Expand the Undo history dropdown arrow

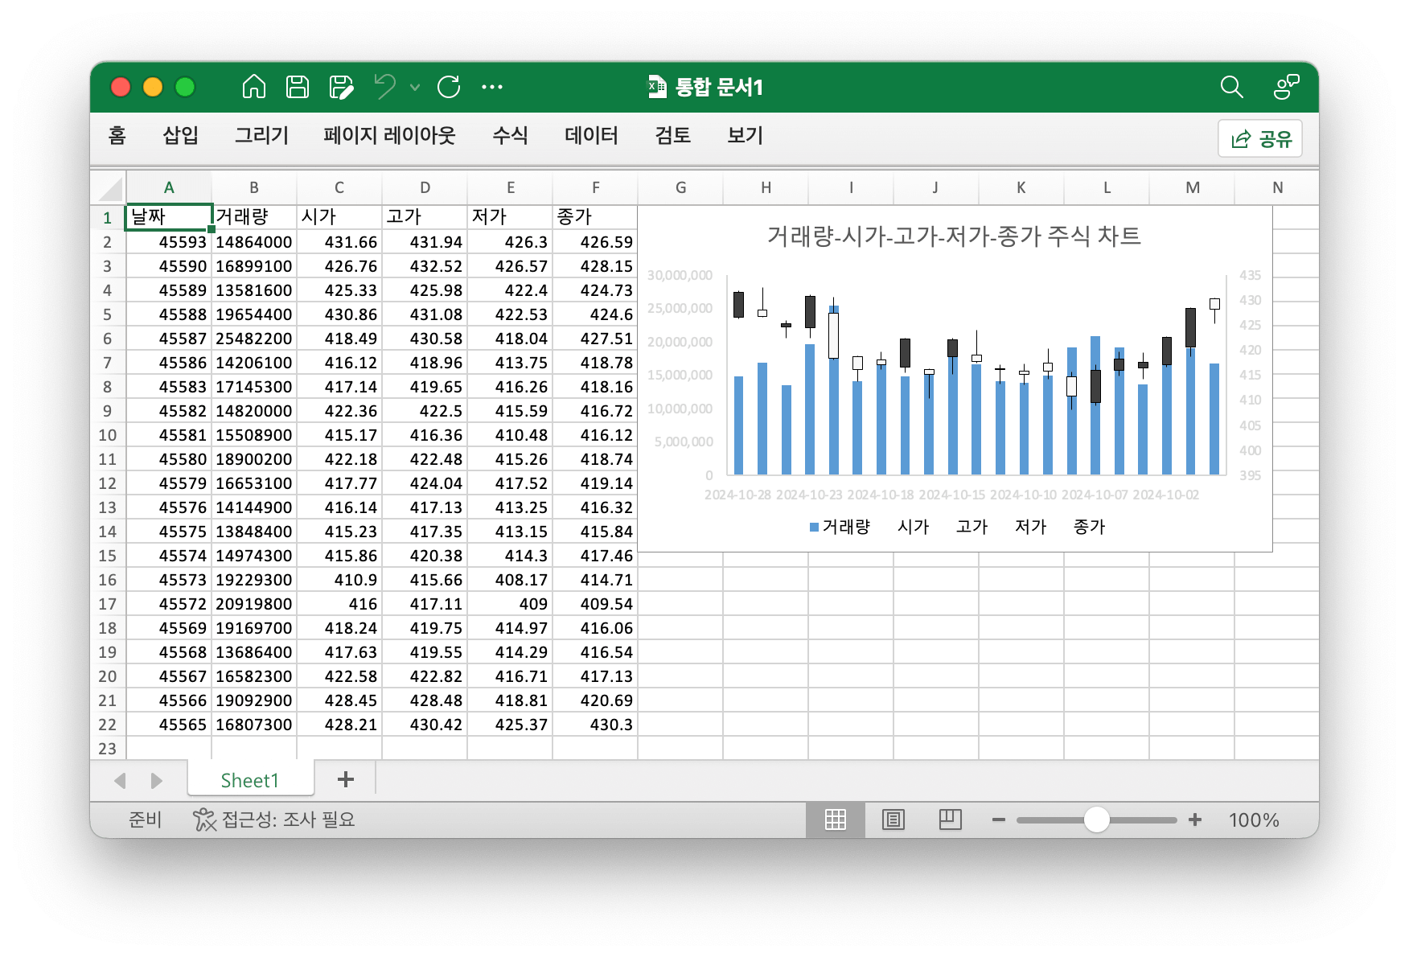tap(415, 87)
